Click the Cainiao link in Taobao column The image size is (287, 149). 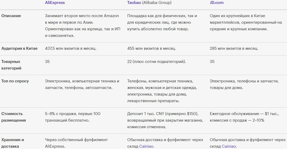(x=147, y=146)
